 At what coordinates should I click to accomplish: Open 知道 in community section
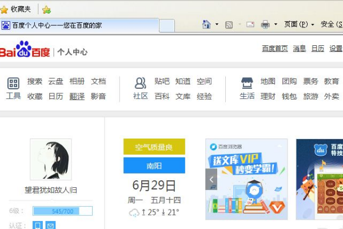click(x=183, y=81)
